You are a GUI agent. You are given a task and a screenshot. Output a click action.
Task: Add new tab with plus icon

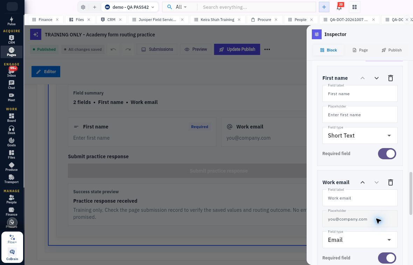(94, 7)
